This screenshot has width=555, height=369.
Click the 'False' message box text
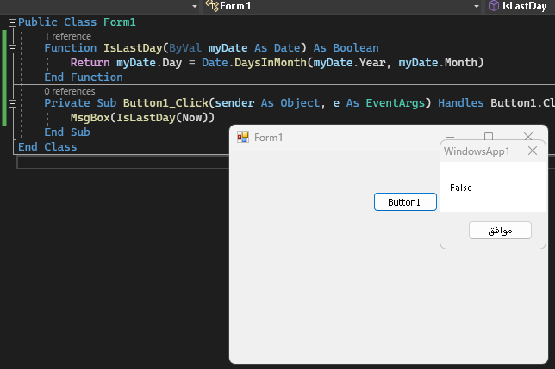click(461, 188)
